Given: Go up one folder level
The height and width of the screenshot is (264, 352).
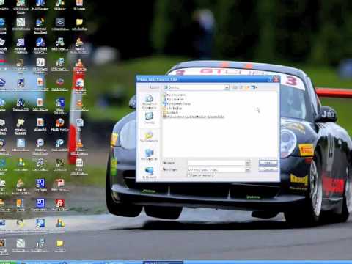Looking at the screenshot, I should 241,87.
